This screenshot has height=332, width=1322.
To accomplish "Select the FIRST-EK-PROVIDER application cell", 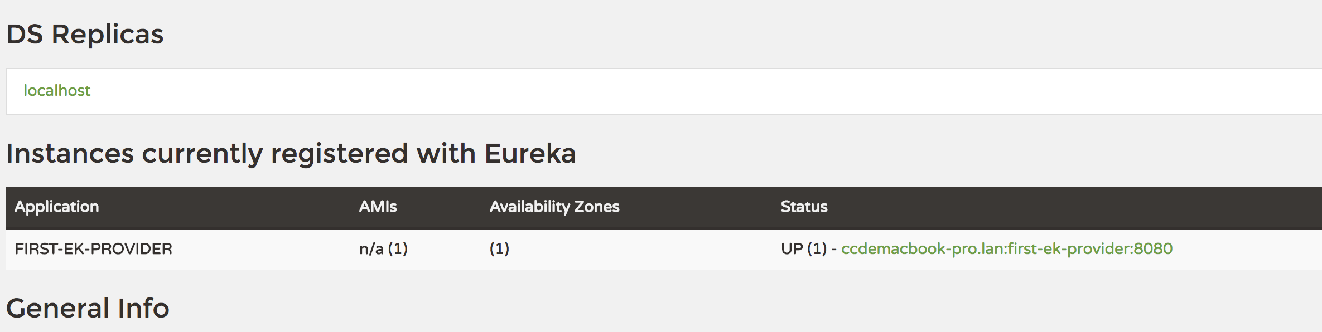I will pyautogui.click(x=93, y=248).
